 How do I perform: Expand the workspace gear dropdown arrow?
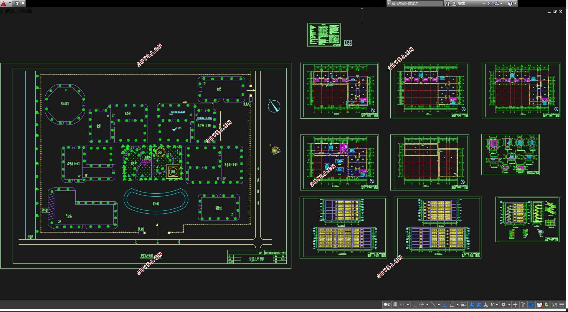pos(509,305)
